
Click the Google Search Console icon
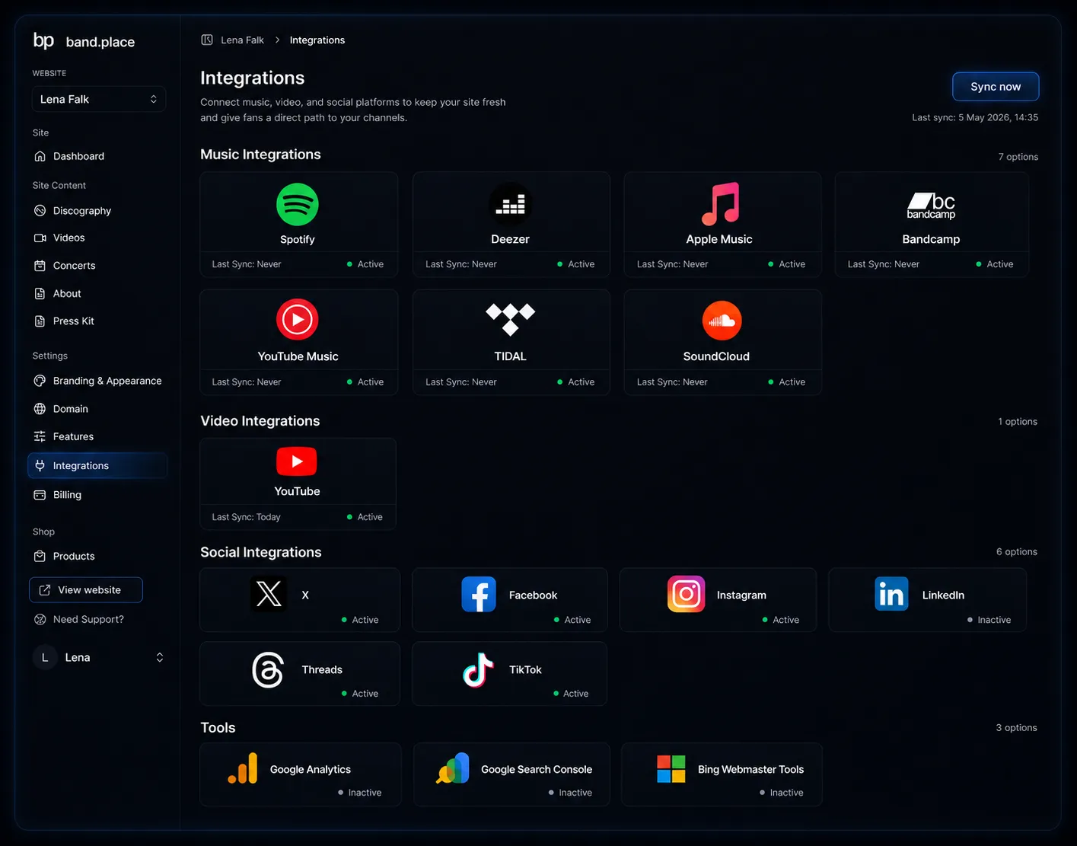pos(453,768)
